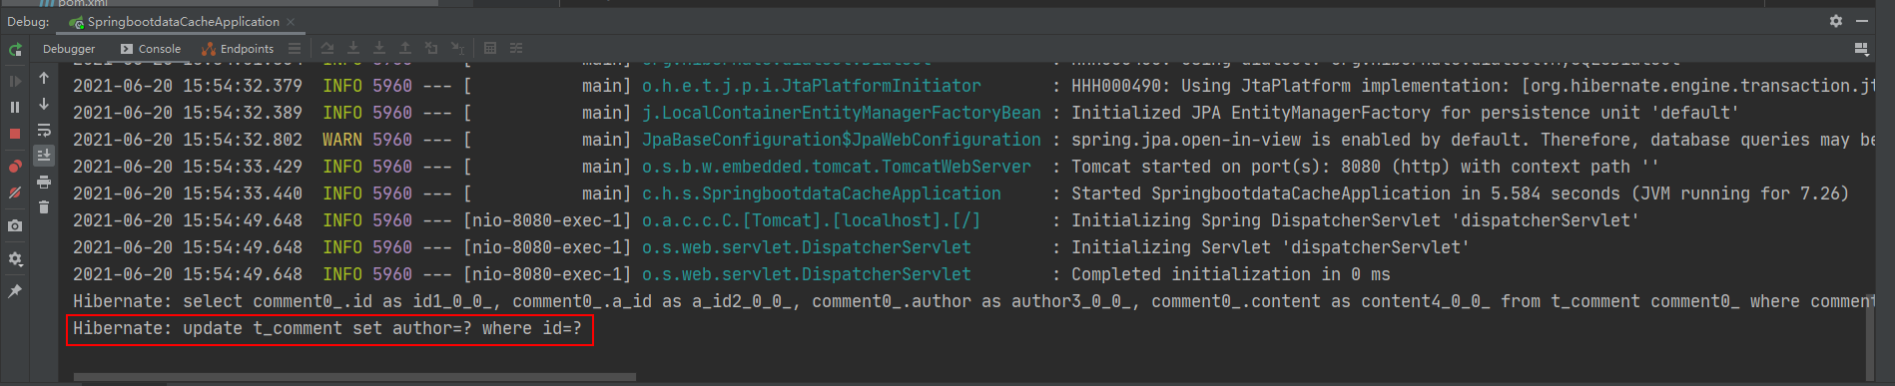Click the horizontal console scrollbar

354,377
